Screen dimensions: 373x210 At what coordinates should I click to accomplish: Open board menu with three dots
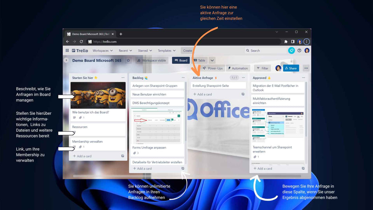pos(306,68)
